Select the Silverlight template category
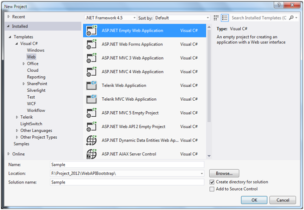Screen dimensions: 304x210 (36, 91)
